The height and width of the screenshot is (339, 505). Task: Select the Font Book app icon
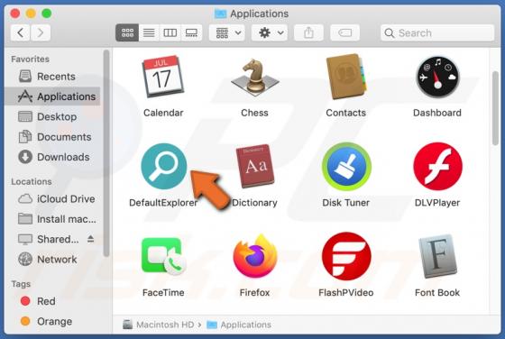437,256
